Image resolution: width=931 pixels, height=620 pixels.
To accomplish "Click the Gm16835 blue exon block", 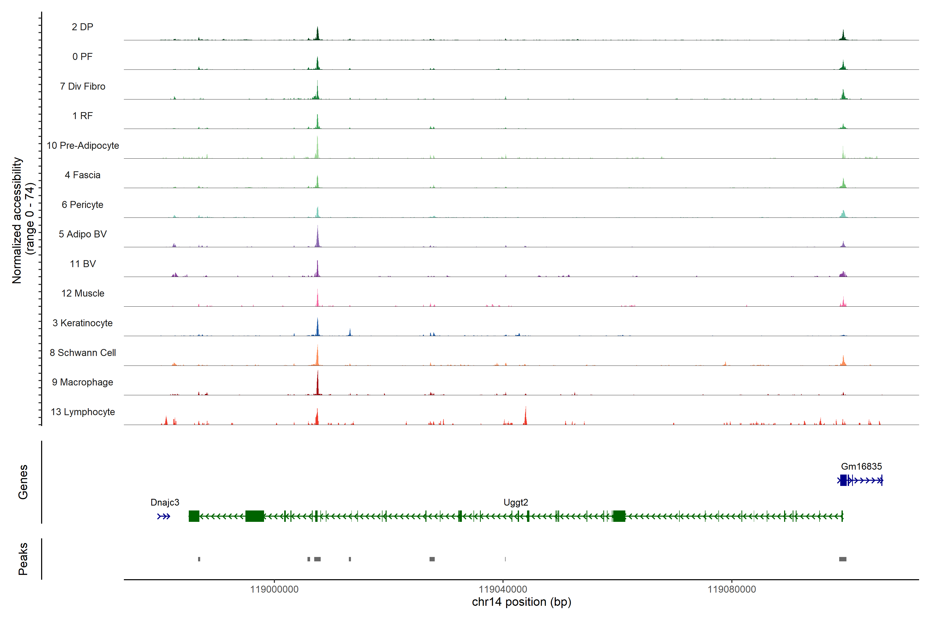I will point(844,481).
